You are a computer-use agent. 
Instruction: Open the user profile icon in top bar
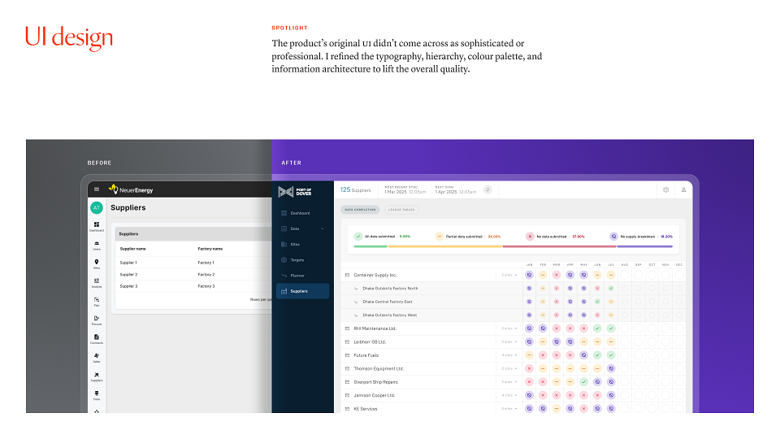click(x=683, y=189)
